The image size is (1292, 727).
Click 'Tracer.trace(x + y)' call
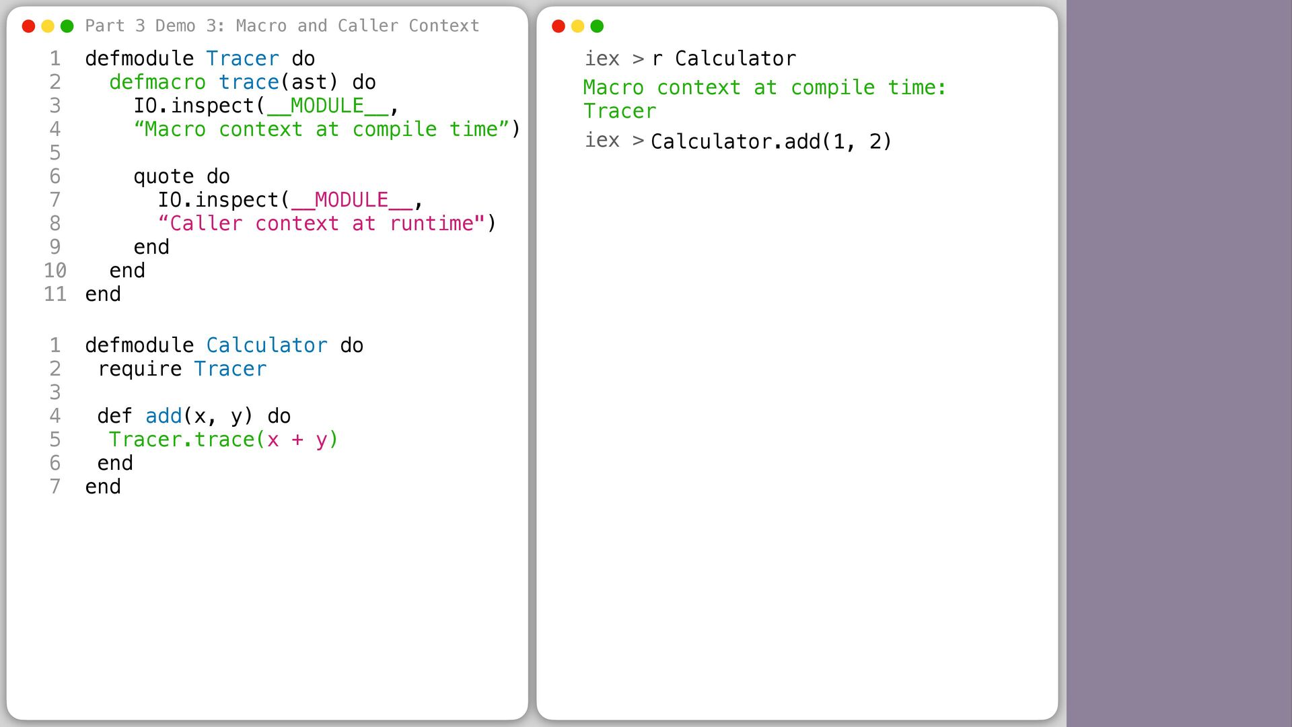pos(223,440)
